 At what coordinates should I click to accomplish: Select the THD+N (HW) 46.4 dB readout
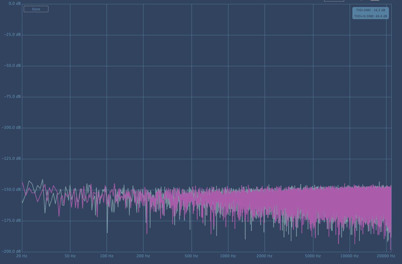click(371, 16)
